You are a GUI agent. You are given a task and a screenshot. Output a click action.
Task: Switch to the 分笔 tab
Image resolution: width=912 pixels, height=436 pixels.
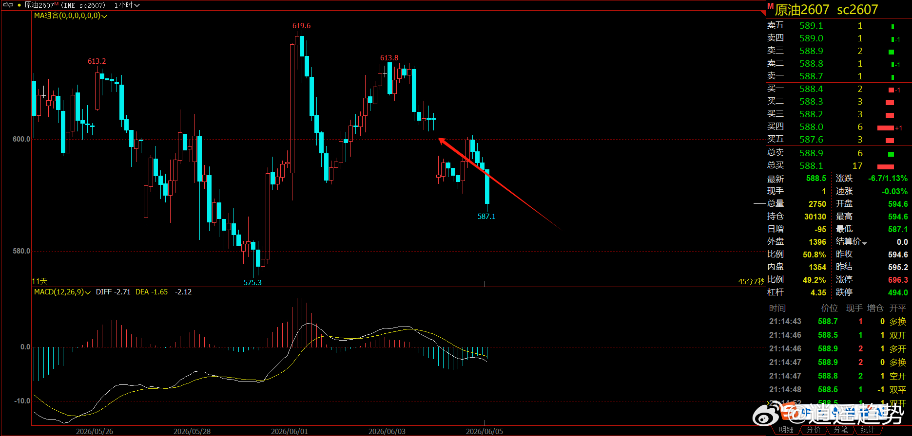[840, 430]
